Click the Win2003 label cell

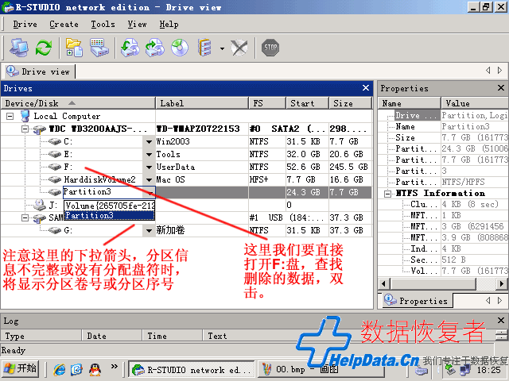coord(202,141)
